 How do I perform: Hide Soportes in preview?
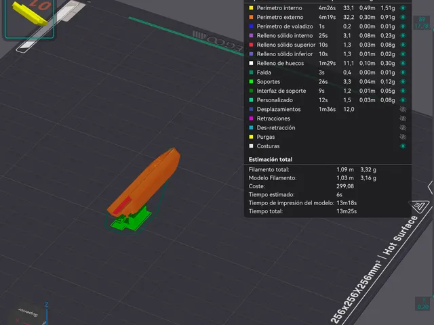pyautogui.click(x=403, y=81)
